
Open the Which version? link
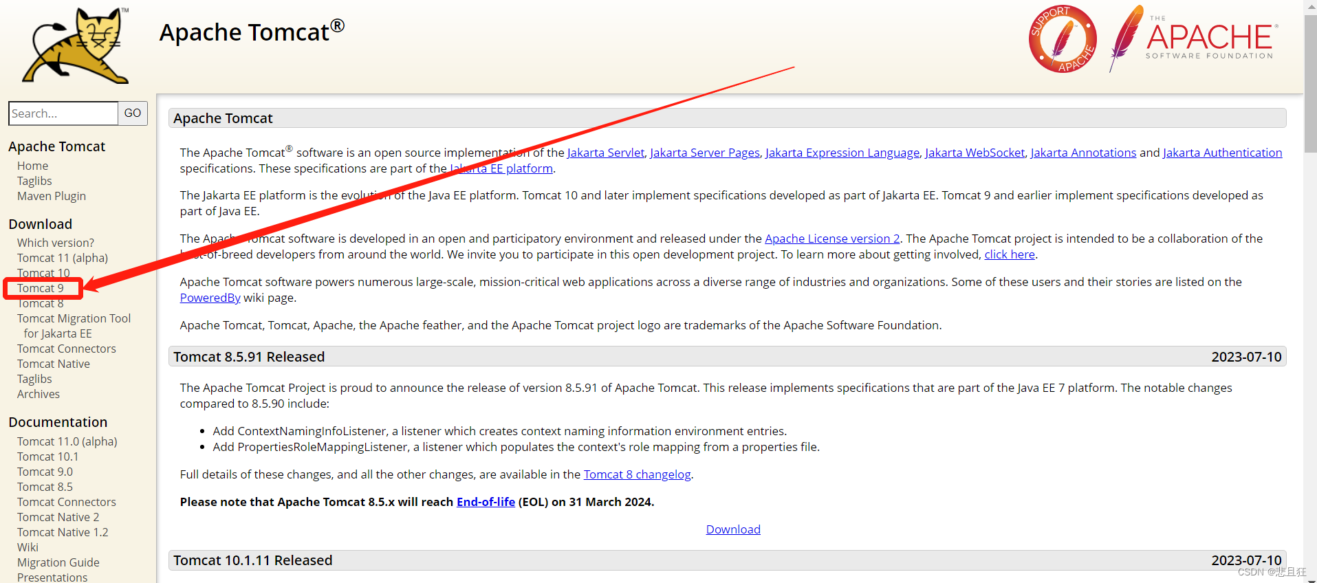(x=56, y=243)
